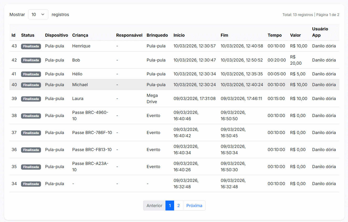Screen dimensions: 348x222
Task: Click the Brinquedo column header
Action: click(x=157, y=35)
